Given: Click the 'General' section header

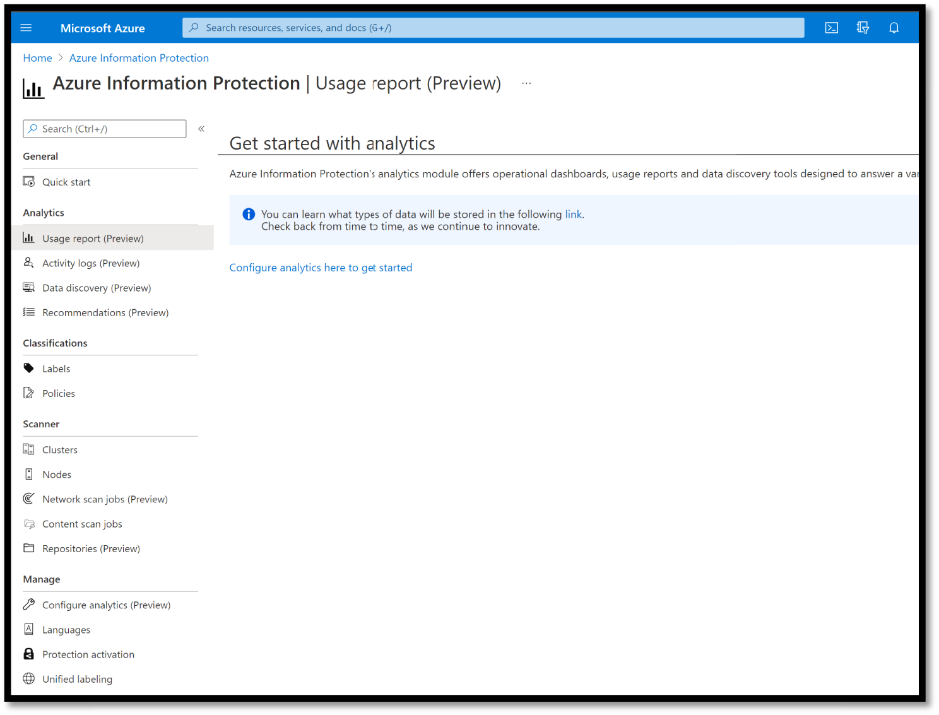Looking at the screenshot, I should coord(40,157).
